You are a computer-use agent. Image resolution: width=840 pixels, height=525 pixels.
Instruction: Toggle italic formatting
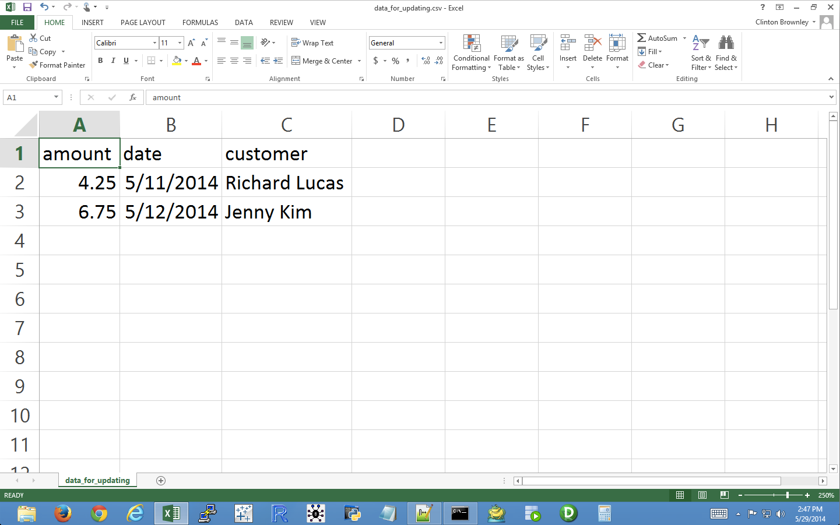coord(113,60)
